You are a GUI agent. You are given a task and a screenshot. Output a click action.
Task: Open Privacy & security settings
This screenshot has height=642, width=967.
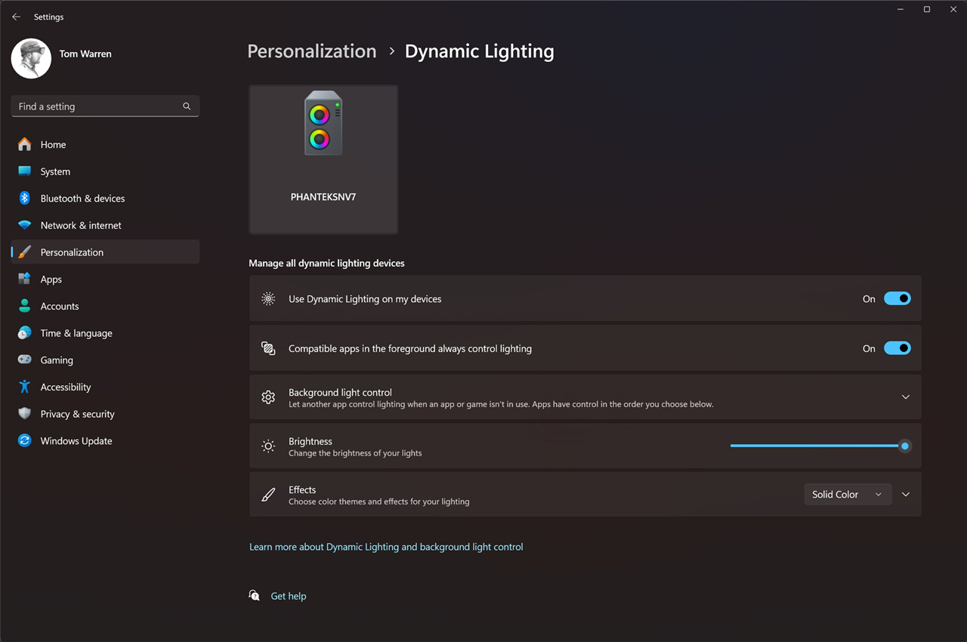[105, 414]
